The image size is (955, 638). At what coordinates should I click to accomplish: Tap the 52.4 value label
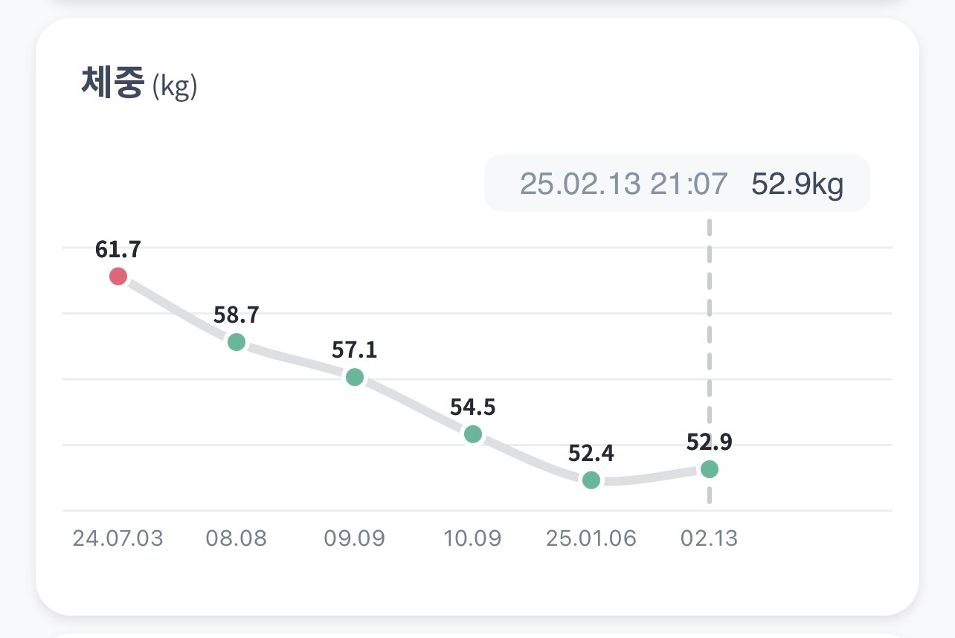tap(591, 453)
